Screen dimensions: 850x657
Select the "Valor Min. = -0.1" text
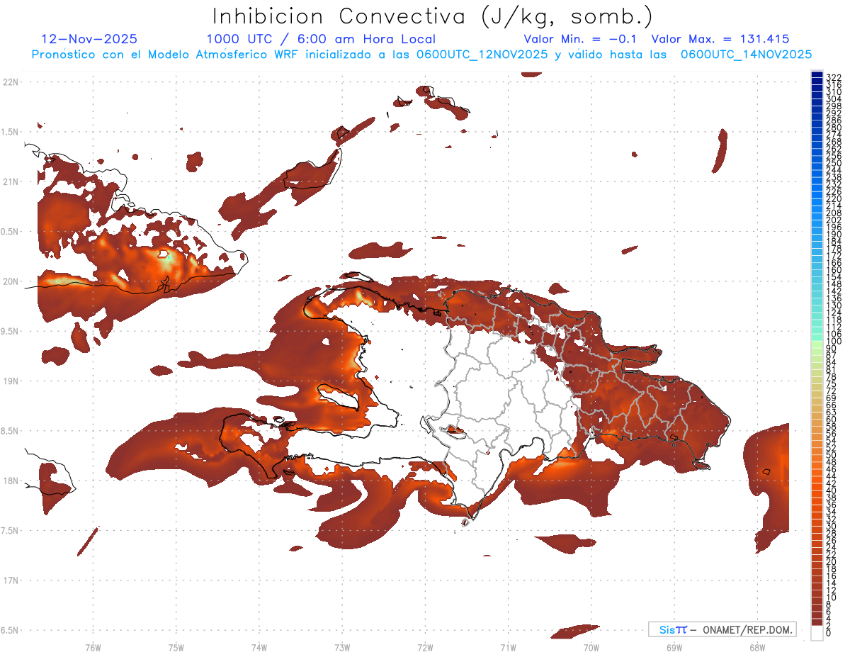click(x=579, y=39)
